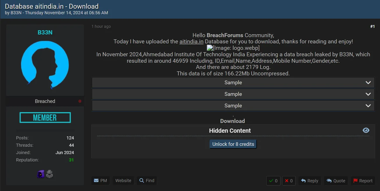The image size is (380, 191).
Task: Open the poster's Website button
Action: coord(123,181)
